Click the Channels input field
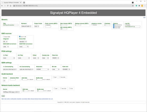 point(107,25)
